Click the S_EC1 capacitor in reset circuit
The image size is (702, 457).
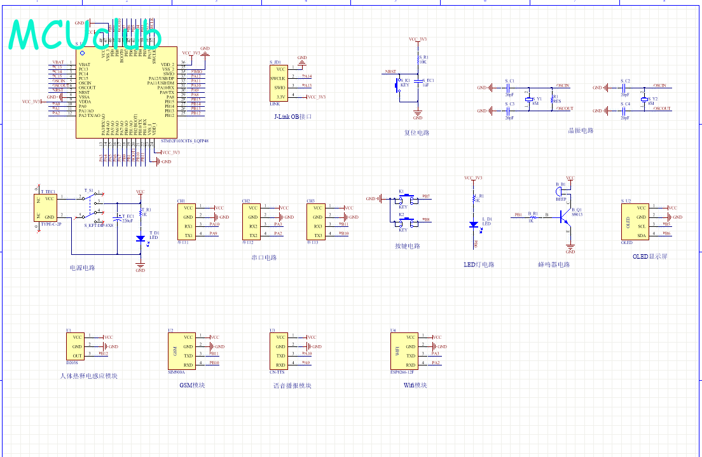coord(418,82)
